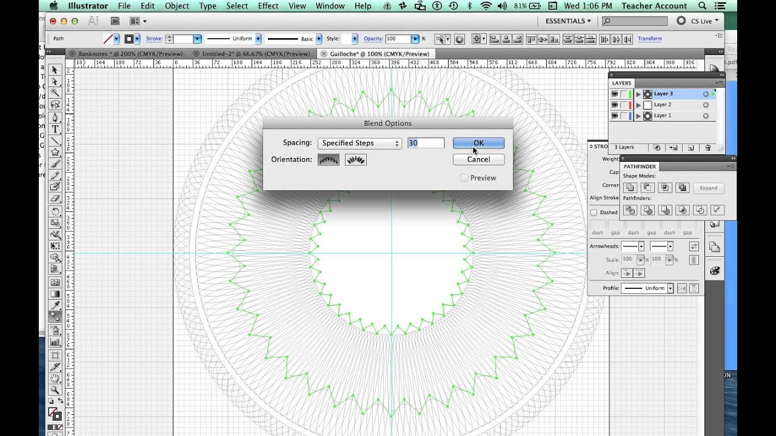776x436 pixels.
Task: Open the Window menu
Action: click(x=330, y=6)
